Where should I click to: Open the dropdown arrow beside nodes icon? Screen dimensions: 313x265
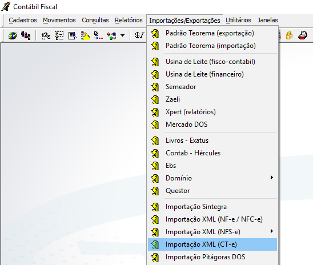click(x=123, y=35)
